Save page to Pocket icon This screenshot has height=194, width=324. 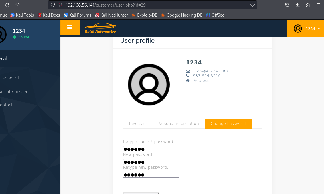287,5
